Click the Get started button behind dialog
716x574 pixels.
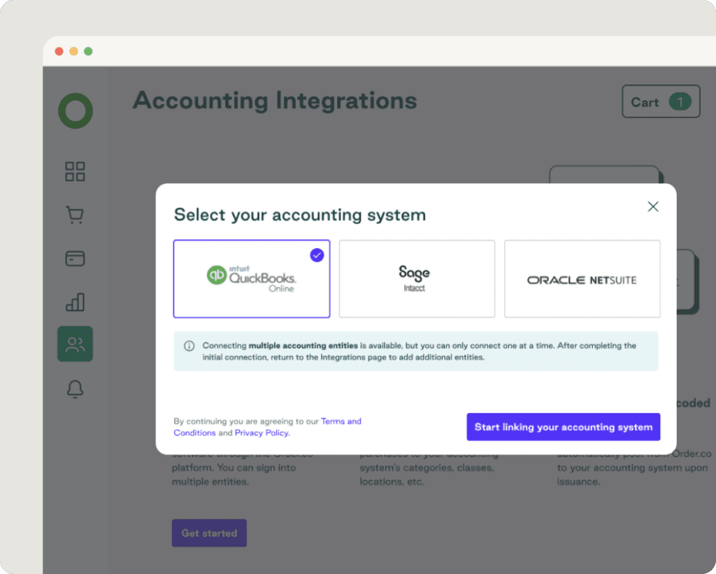click(x=209, y=533)
